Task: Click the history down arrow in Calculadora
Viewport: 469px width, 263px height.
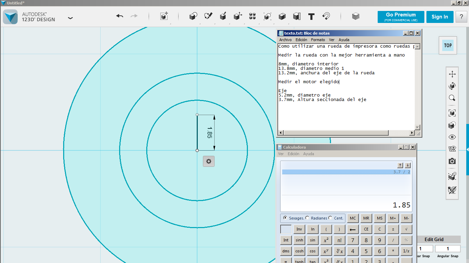Action: pos(408,165)
